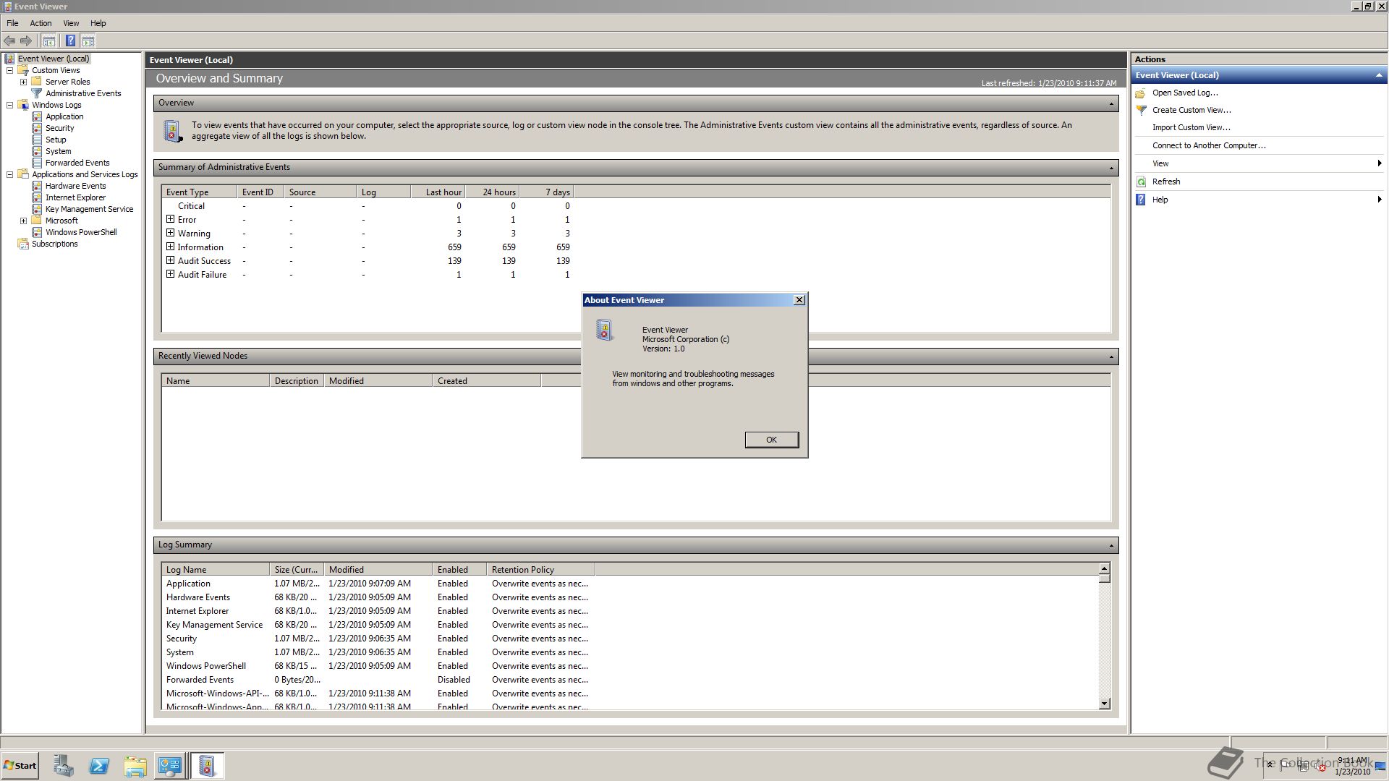Collapse the Overview section

click(1111, 103)
